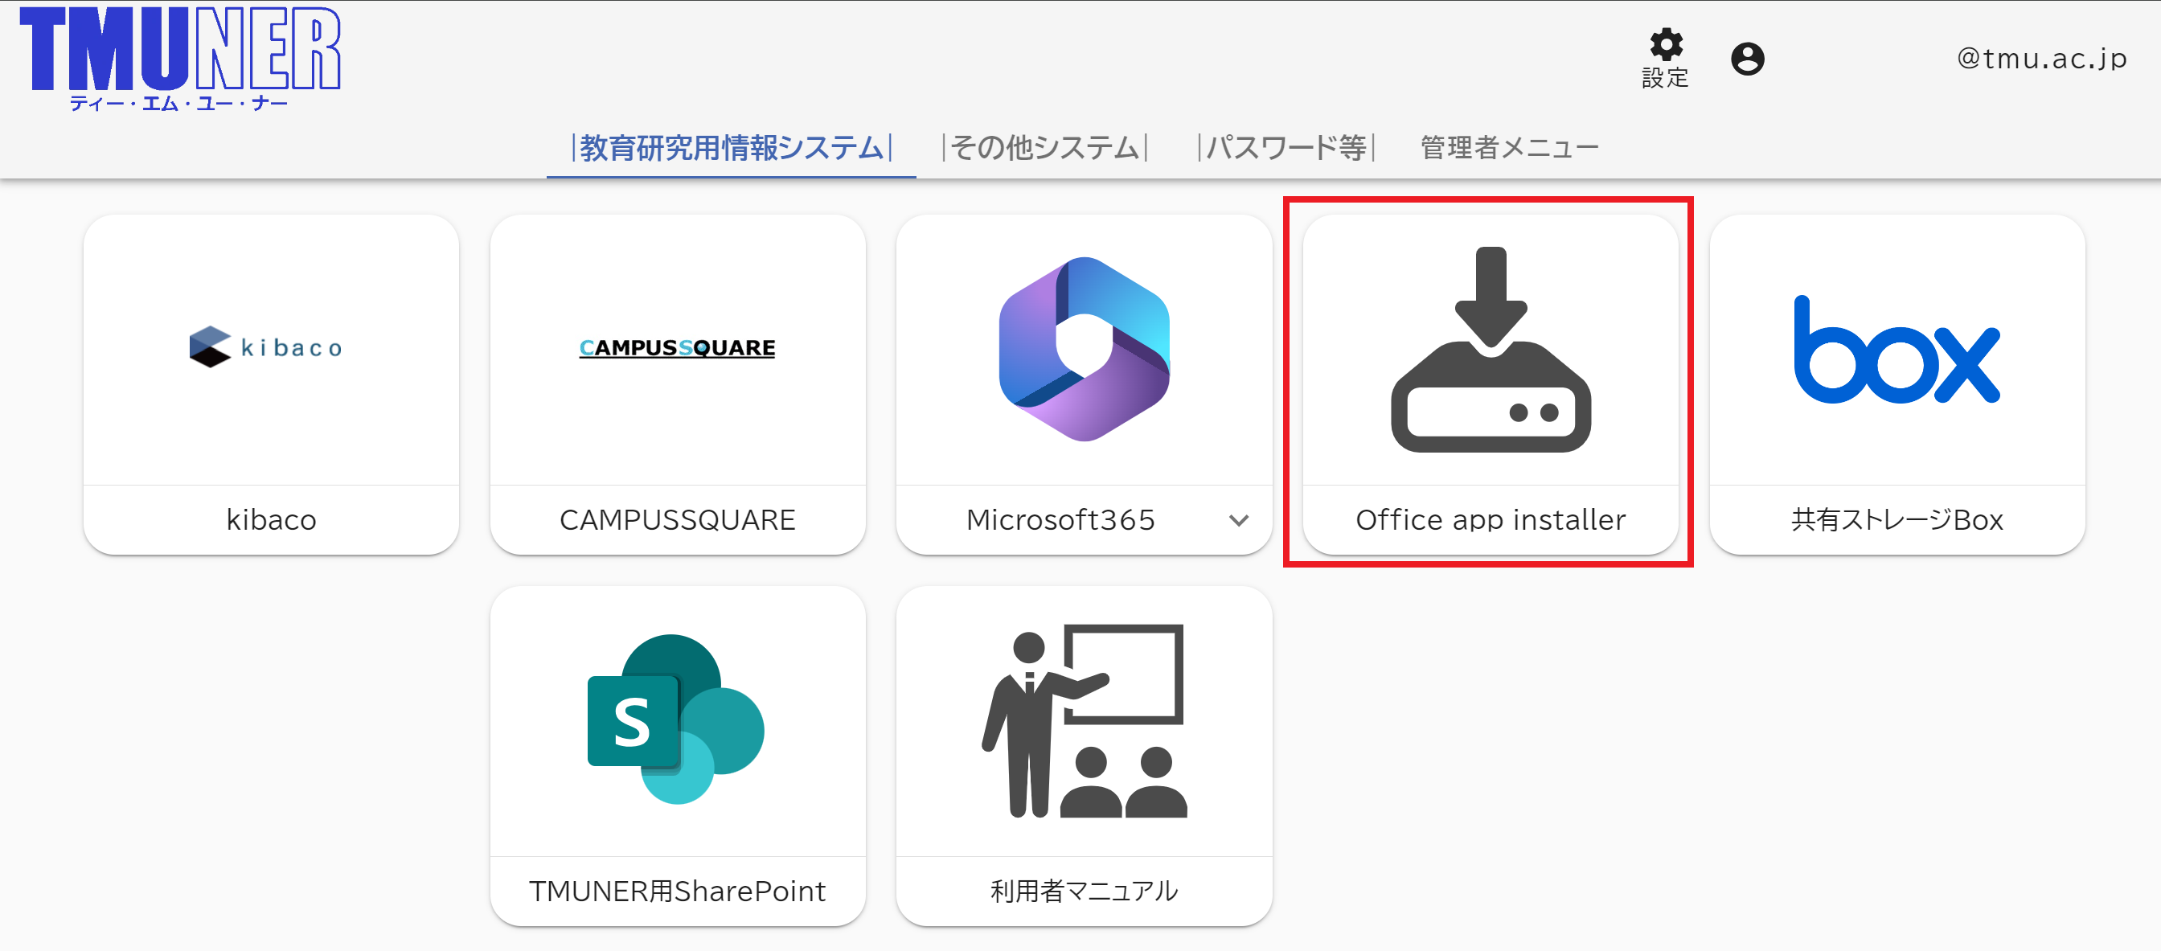Viewport: 2161px width, 951px height.
Task: Open the blue box logo tile
Action: (x=1896, y=349)
